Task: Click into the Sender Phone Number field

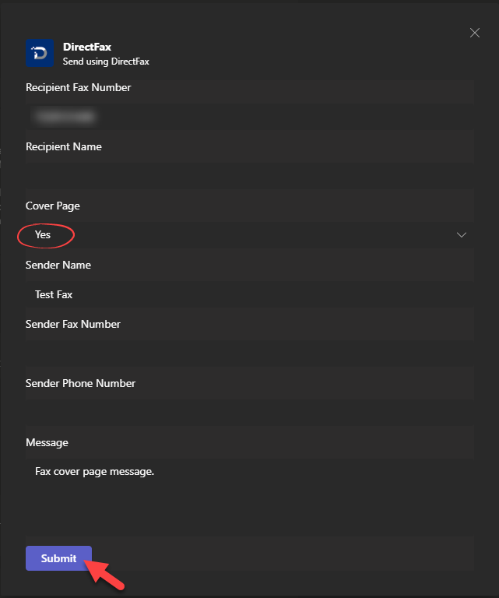Action: pos(249,413)
